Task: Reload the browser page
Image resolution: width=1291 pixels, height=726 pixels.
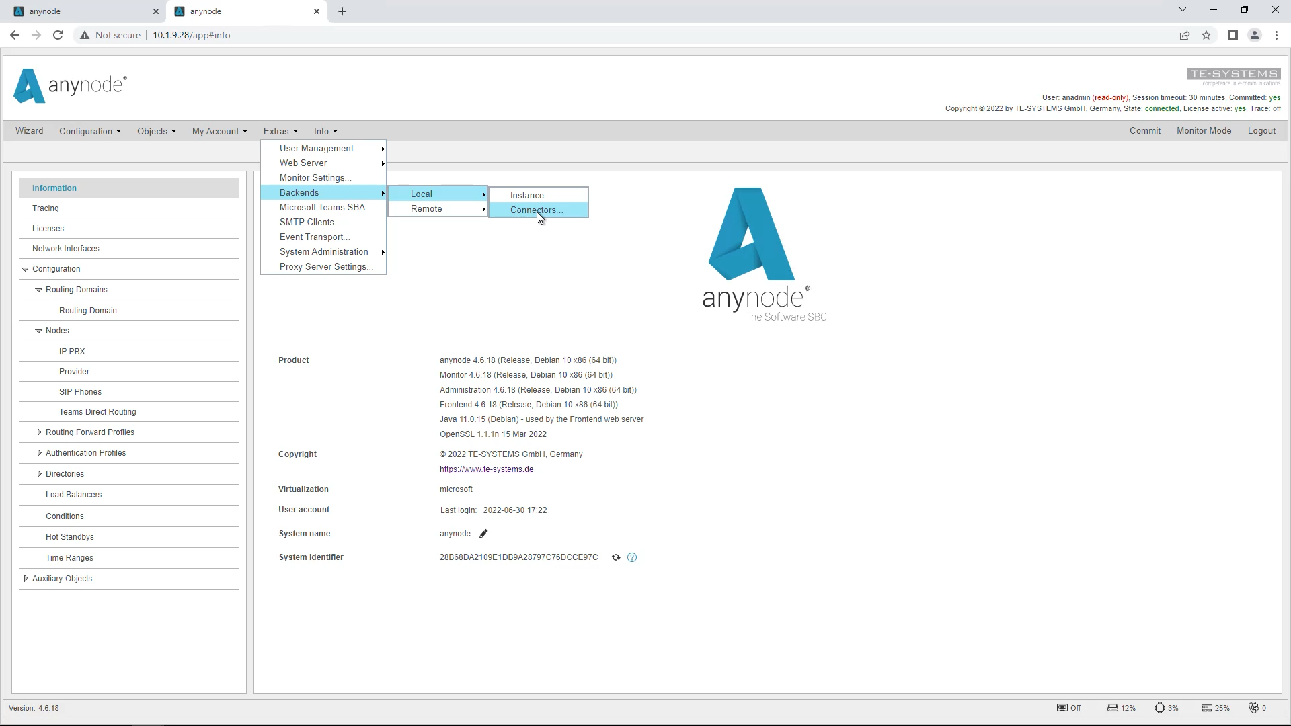Action: [x=58, y=35]
